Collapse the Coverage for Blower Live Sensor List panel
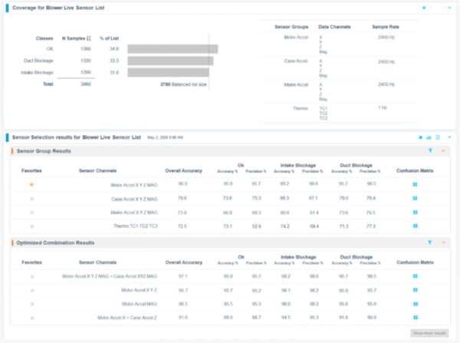The height and width of the screenshot is (343, 460). (449, 8)
